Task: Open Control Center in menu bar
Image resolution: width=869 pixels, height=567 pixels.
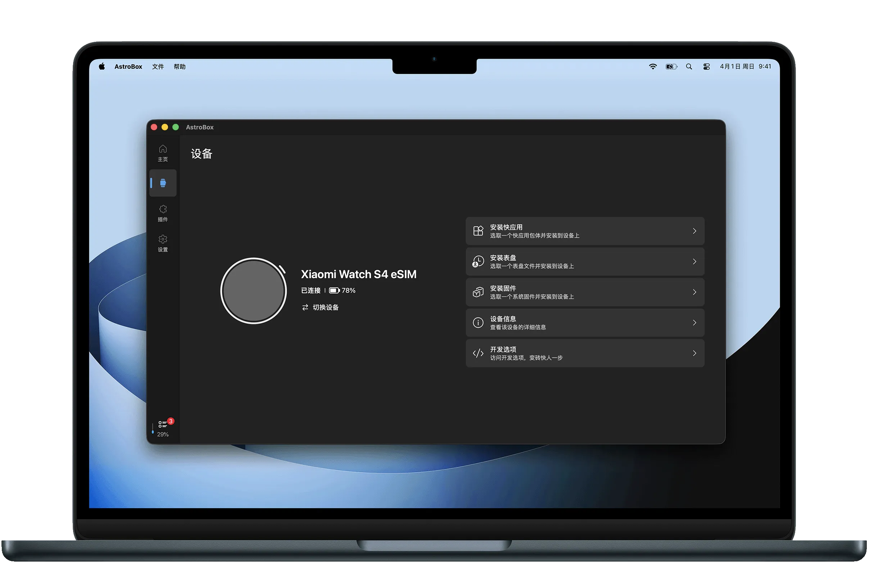Action: [x=706, y=67]
